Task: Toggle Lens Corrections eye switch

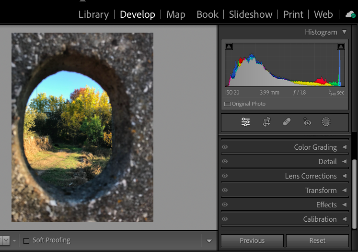Action: click(x=225, y=176)
